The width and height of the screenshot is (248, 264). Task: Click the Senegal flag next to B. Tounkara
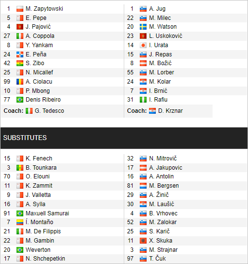20,168
